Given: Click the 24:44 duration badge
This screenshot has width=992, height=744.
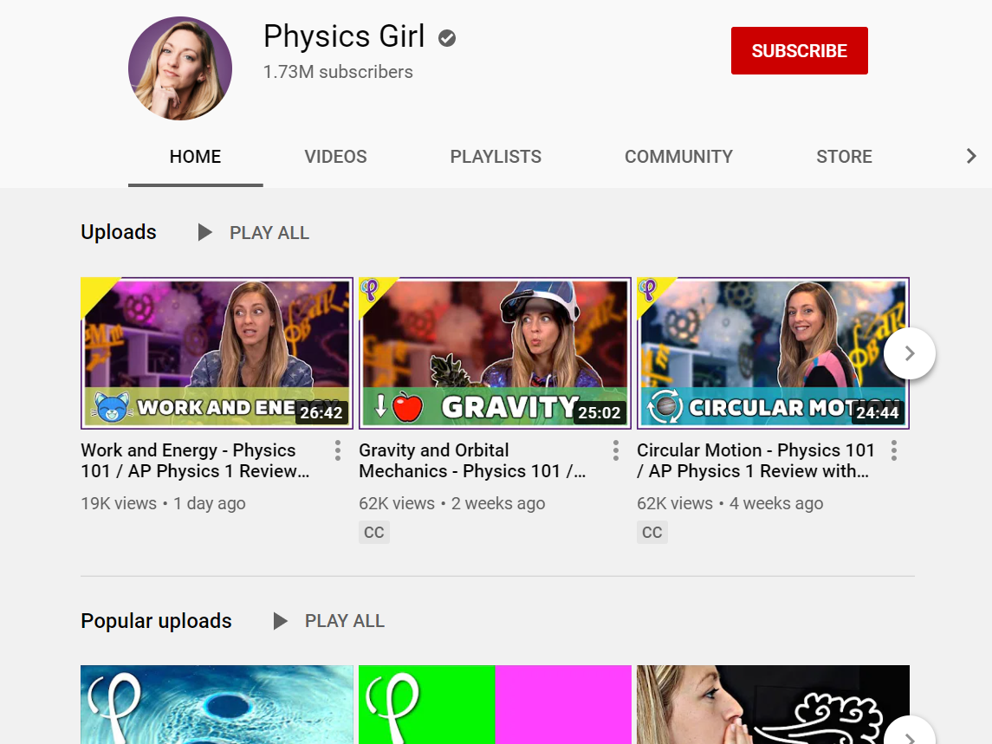Looking at the screenshot, I should (878, 412).
